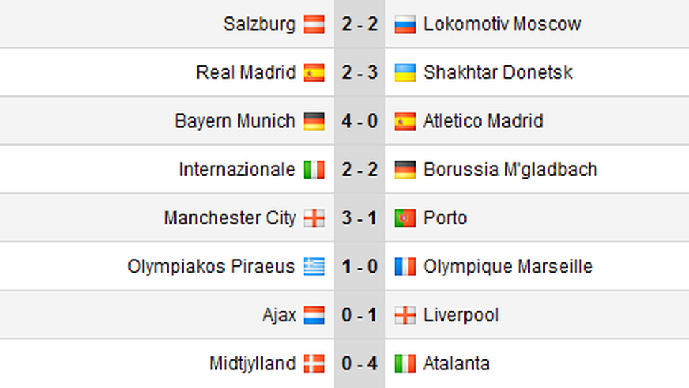Open the Ajax team link
The height and width of the screenshot is (388, 689).
[x=279, y=316]
